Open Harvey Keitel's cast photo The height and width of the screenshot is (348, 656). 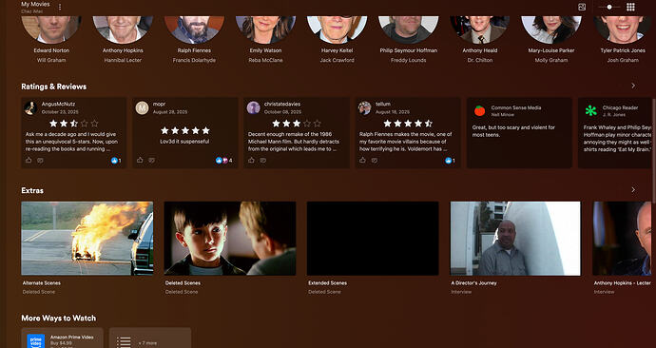coord(338,29)
